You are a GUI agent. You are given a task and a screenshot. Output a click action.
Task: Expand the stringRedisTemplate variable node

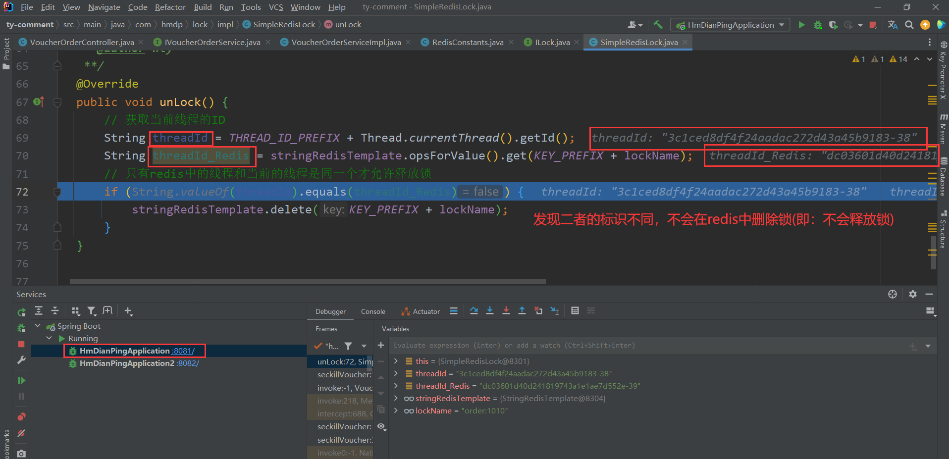396,398
